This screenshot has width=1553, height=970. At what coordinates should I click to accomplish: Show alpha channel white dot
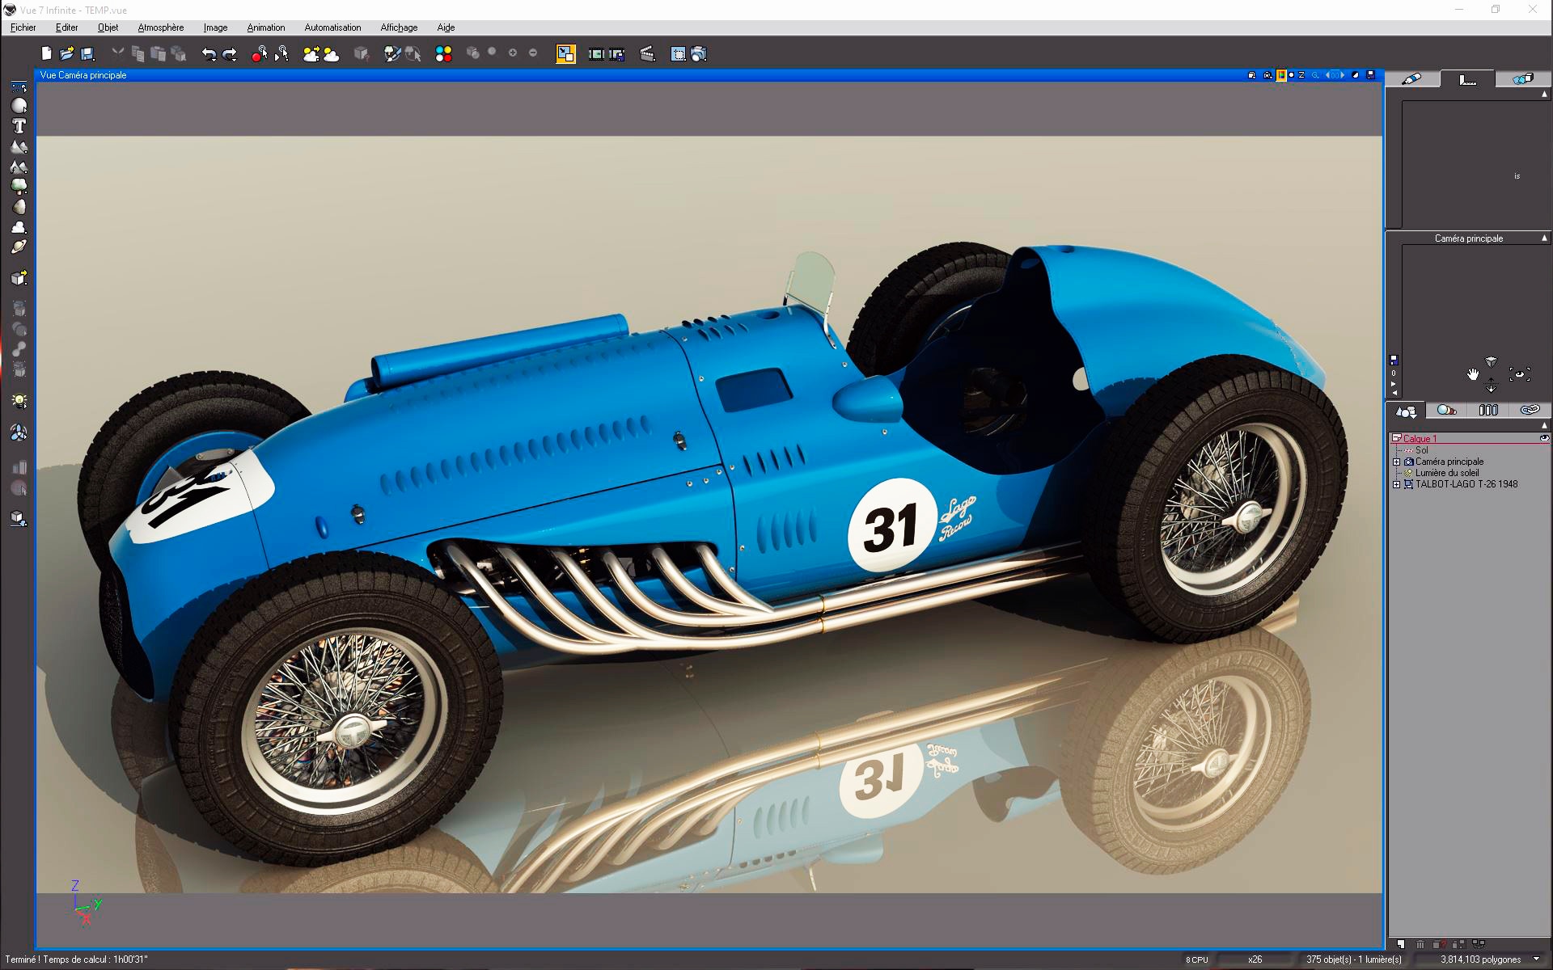(x=1291, y=75)
